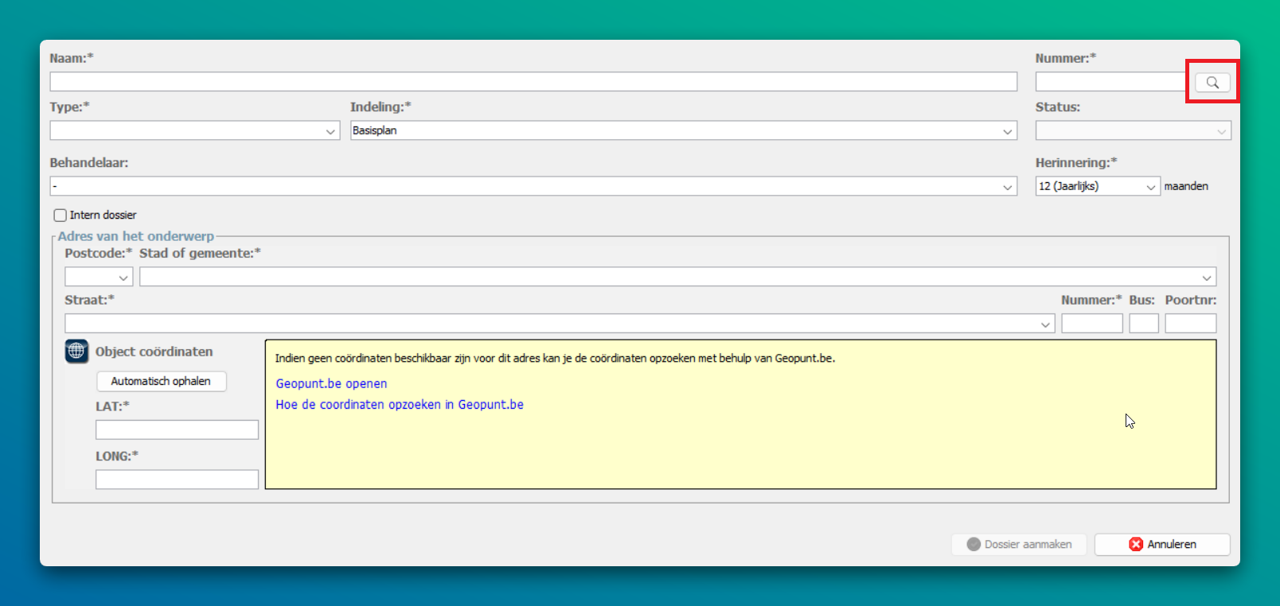The image size is (1280, 606).
Task: Open the coordinaten opzoeken help link
Action: [x=400, y=405]
